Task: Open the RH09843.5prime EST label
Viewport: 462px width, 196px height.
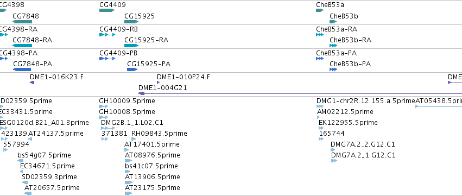Action: 159,134
